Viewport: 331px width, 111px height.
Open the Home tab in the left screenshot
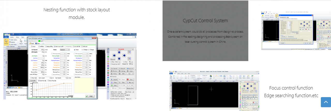(x=12, y=37)
